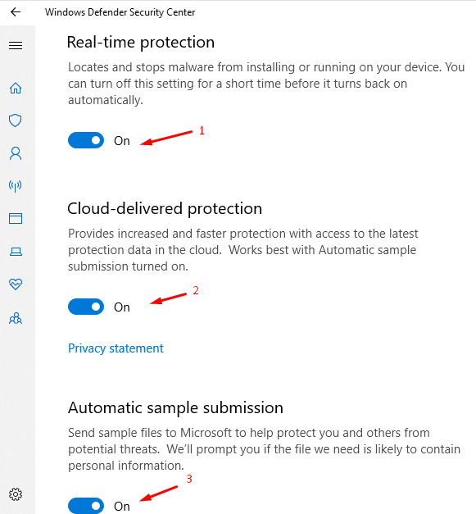Open Firewall & network protection icon
The image size is (476, 514).
16,186
